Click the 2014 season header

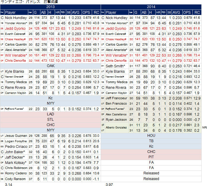click(151, 7)
